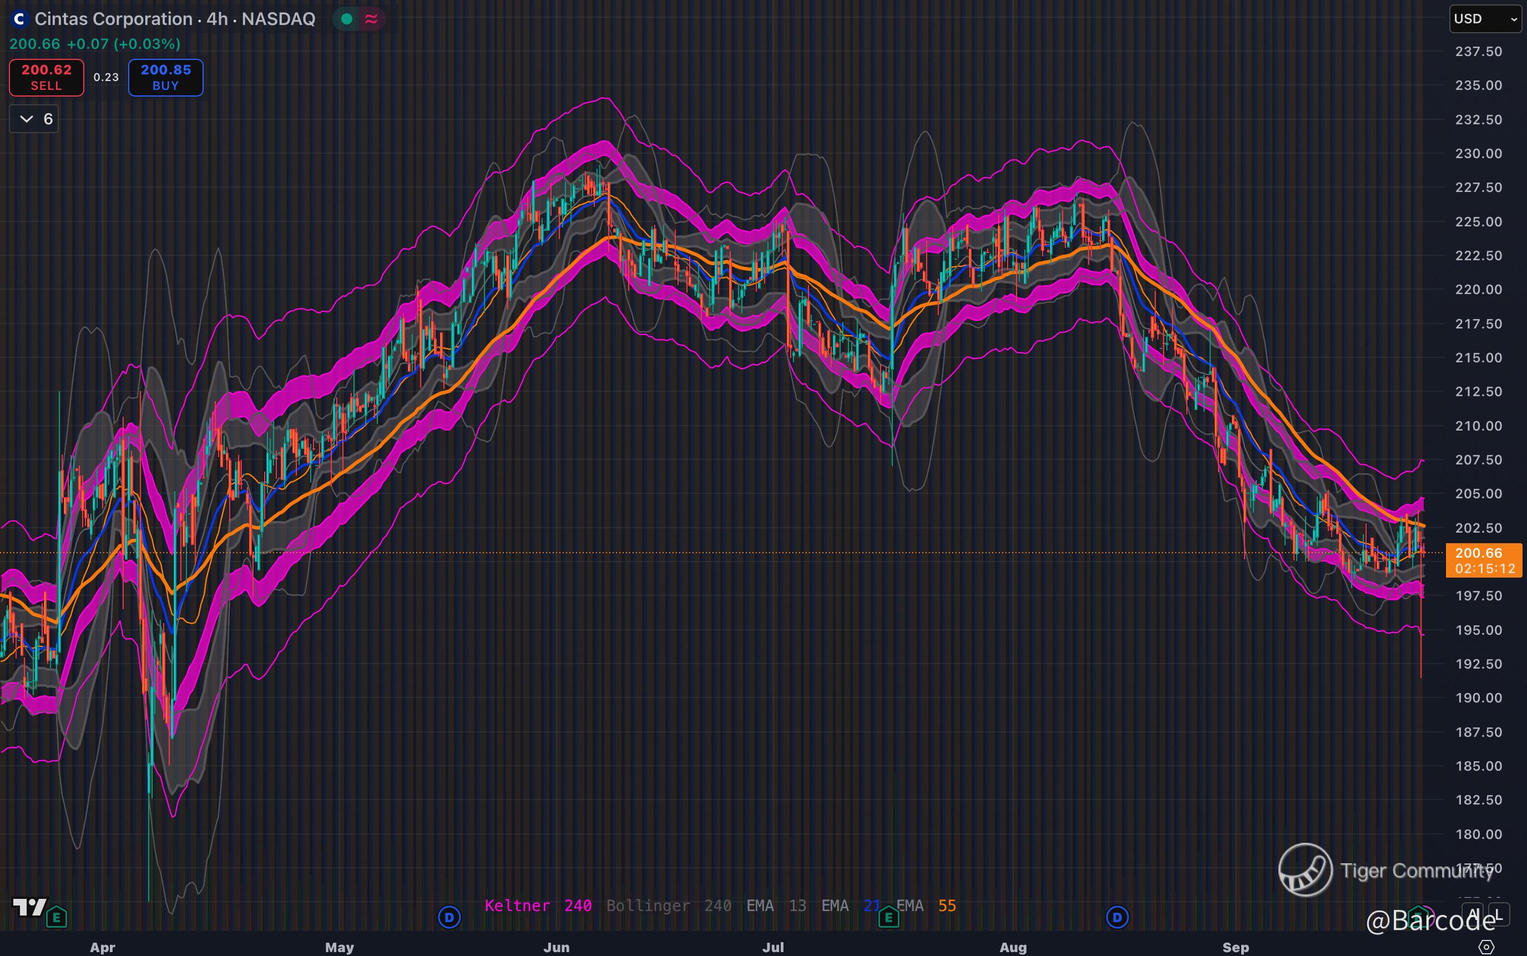Screen dimensions: 1527x956
Task: Click the June dividend D marker
Action: 449,917
